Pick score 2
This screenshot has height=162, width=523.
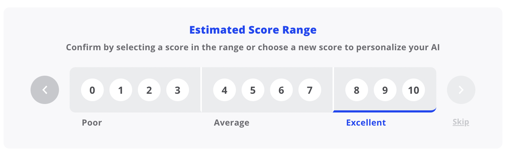click(149, 90)
